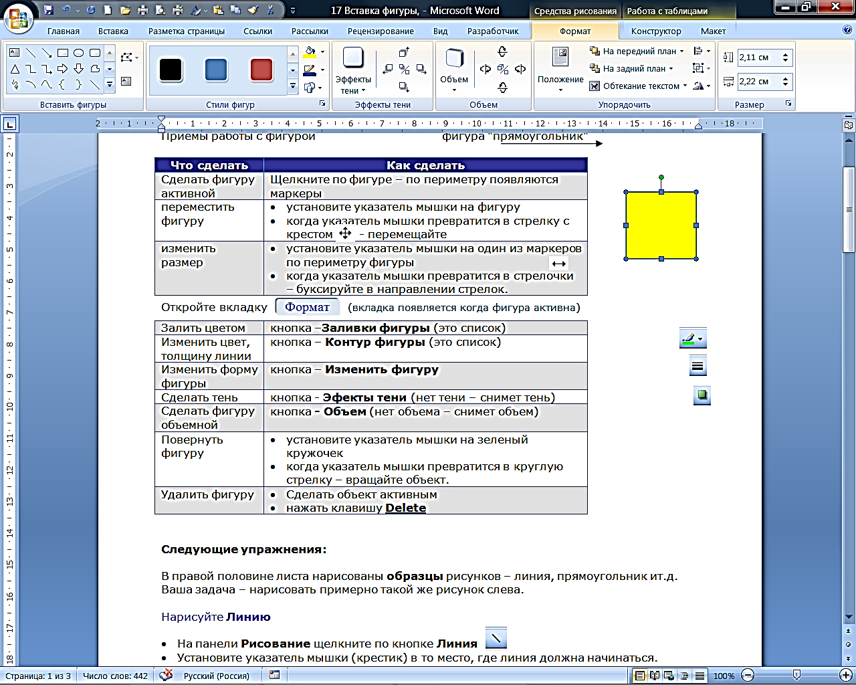This screenshot has width=856, height=685.
Task: Apply the blue shape style swatch
Action: pos(216,70)
